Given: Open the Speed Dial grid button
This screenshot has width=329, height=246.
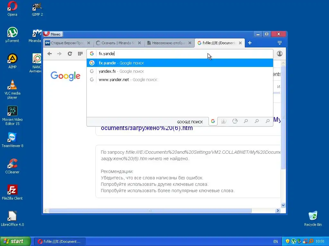Looking at the screenshot, I should 80,54.
